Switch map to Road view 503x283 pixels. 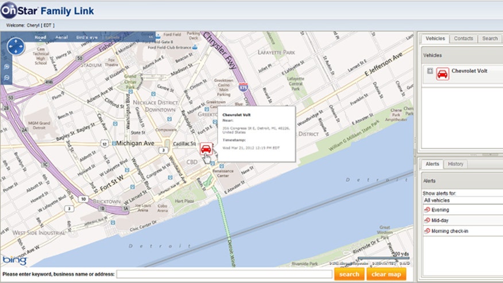(x=40, y=37)
